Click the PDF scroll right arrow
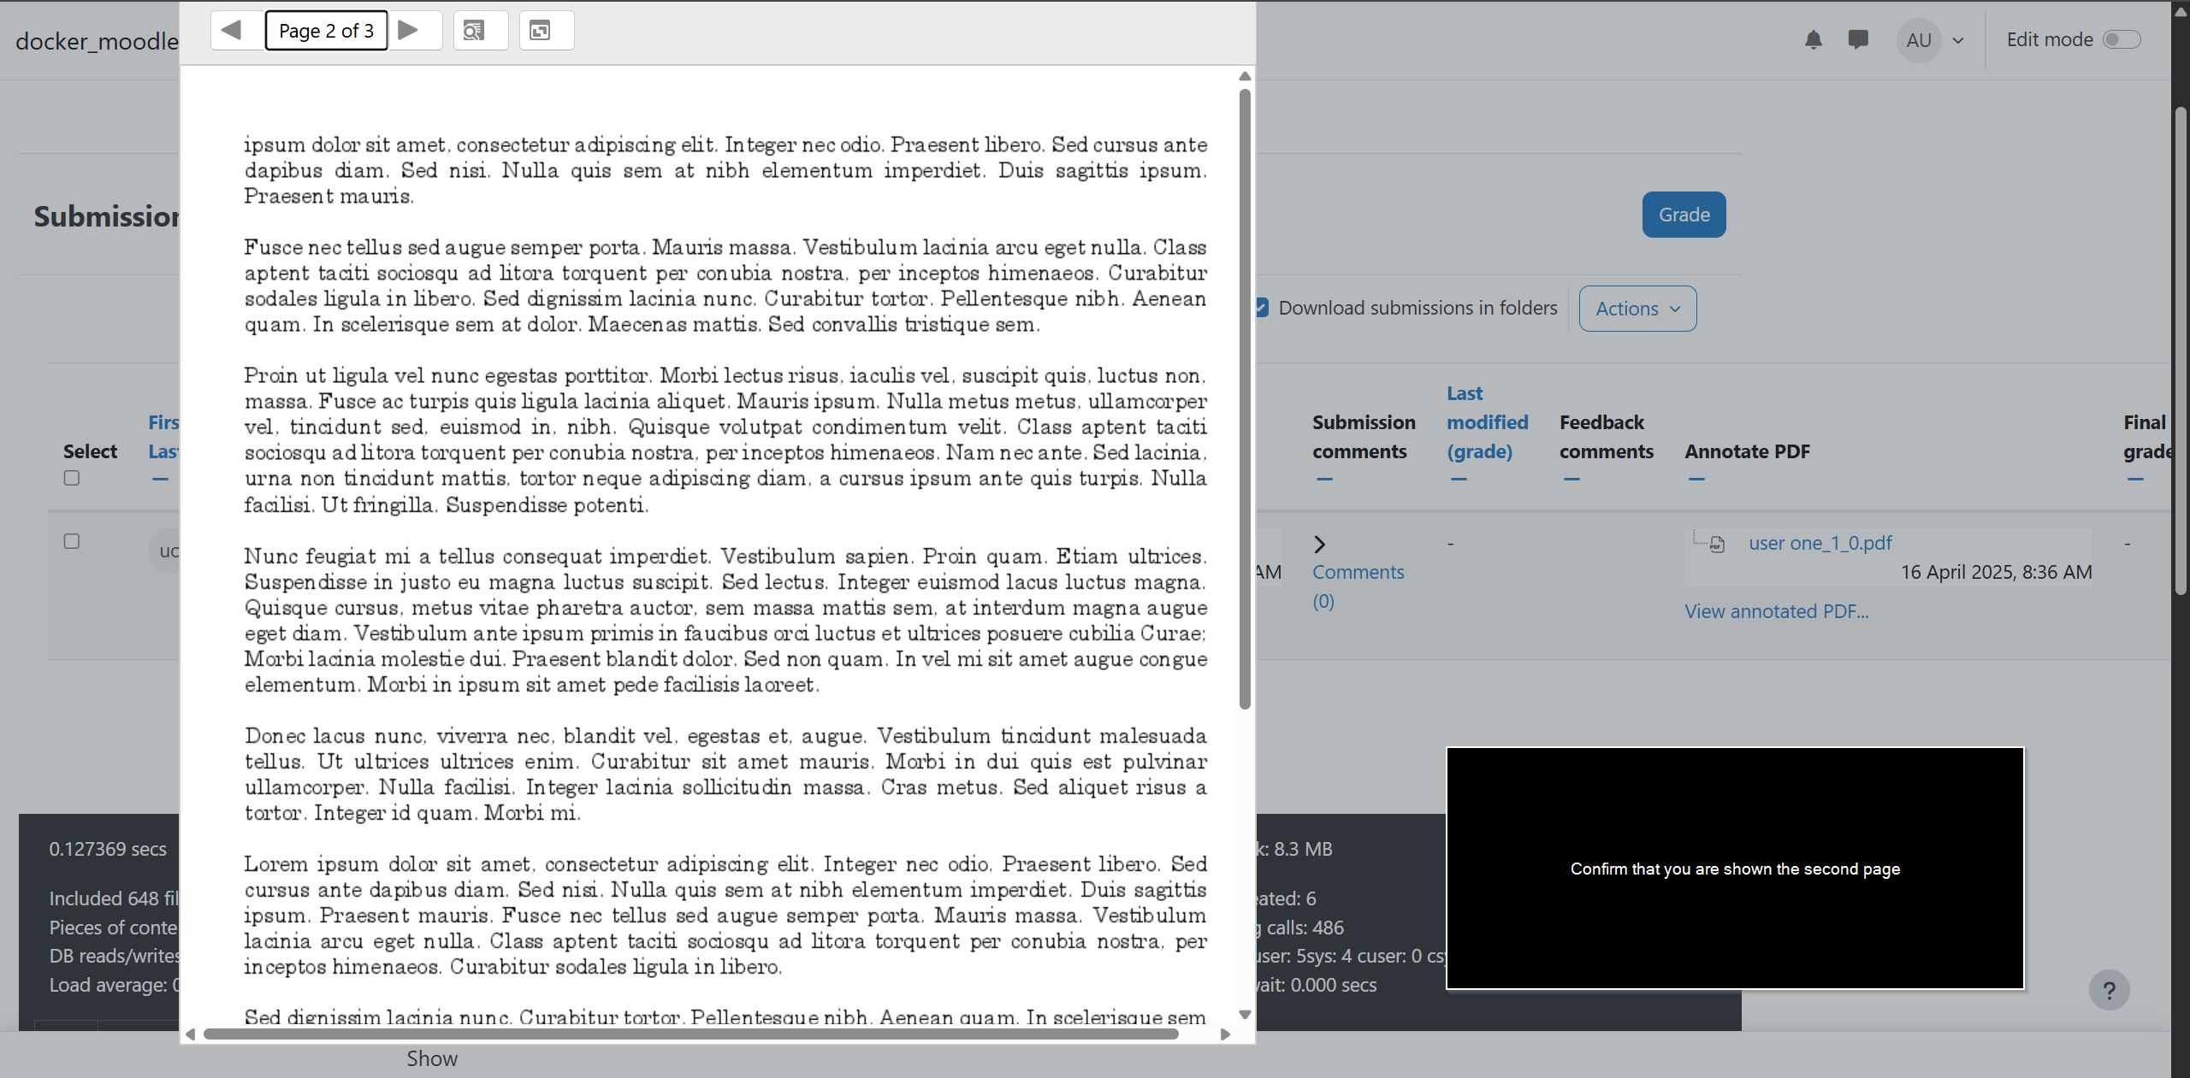Viewport: 2190px width, 1078px height. tap(1225, 1034)
